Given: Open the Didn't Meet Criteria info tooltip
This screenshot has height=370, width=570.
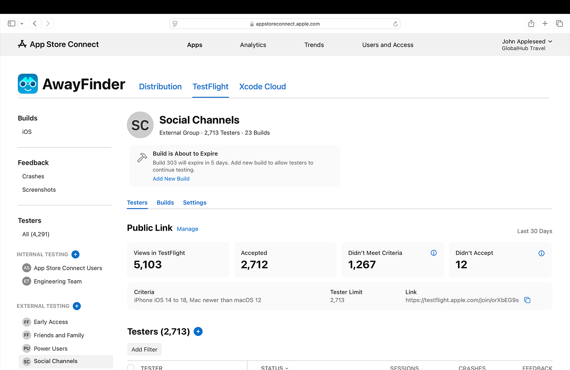Looking at the screenshot, I should point(433,253).
